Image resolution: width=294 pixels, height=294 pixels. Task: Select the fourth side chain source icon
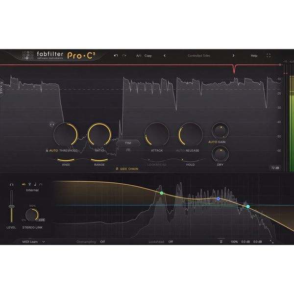41,184
